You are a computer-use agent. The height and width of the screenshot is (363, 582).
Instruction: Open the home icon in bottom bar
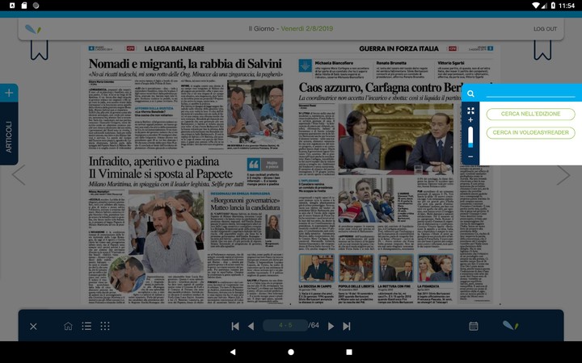coord(68,326)
